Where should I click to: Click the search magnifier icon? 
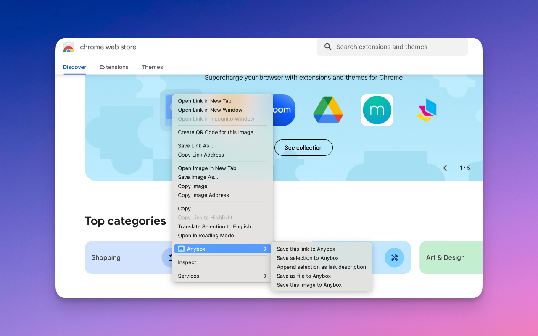(328, 47)
